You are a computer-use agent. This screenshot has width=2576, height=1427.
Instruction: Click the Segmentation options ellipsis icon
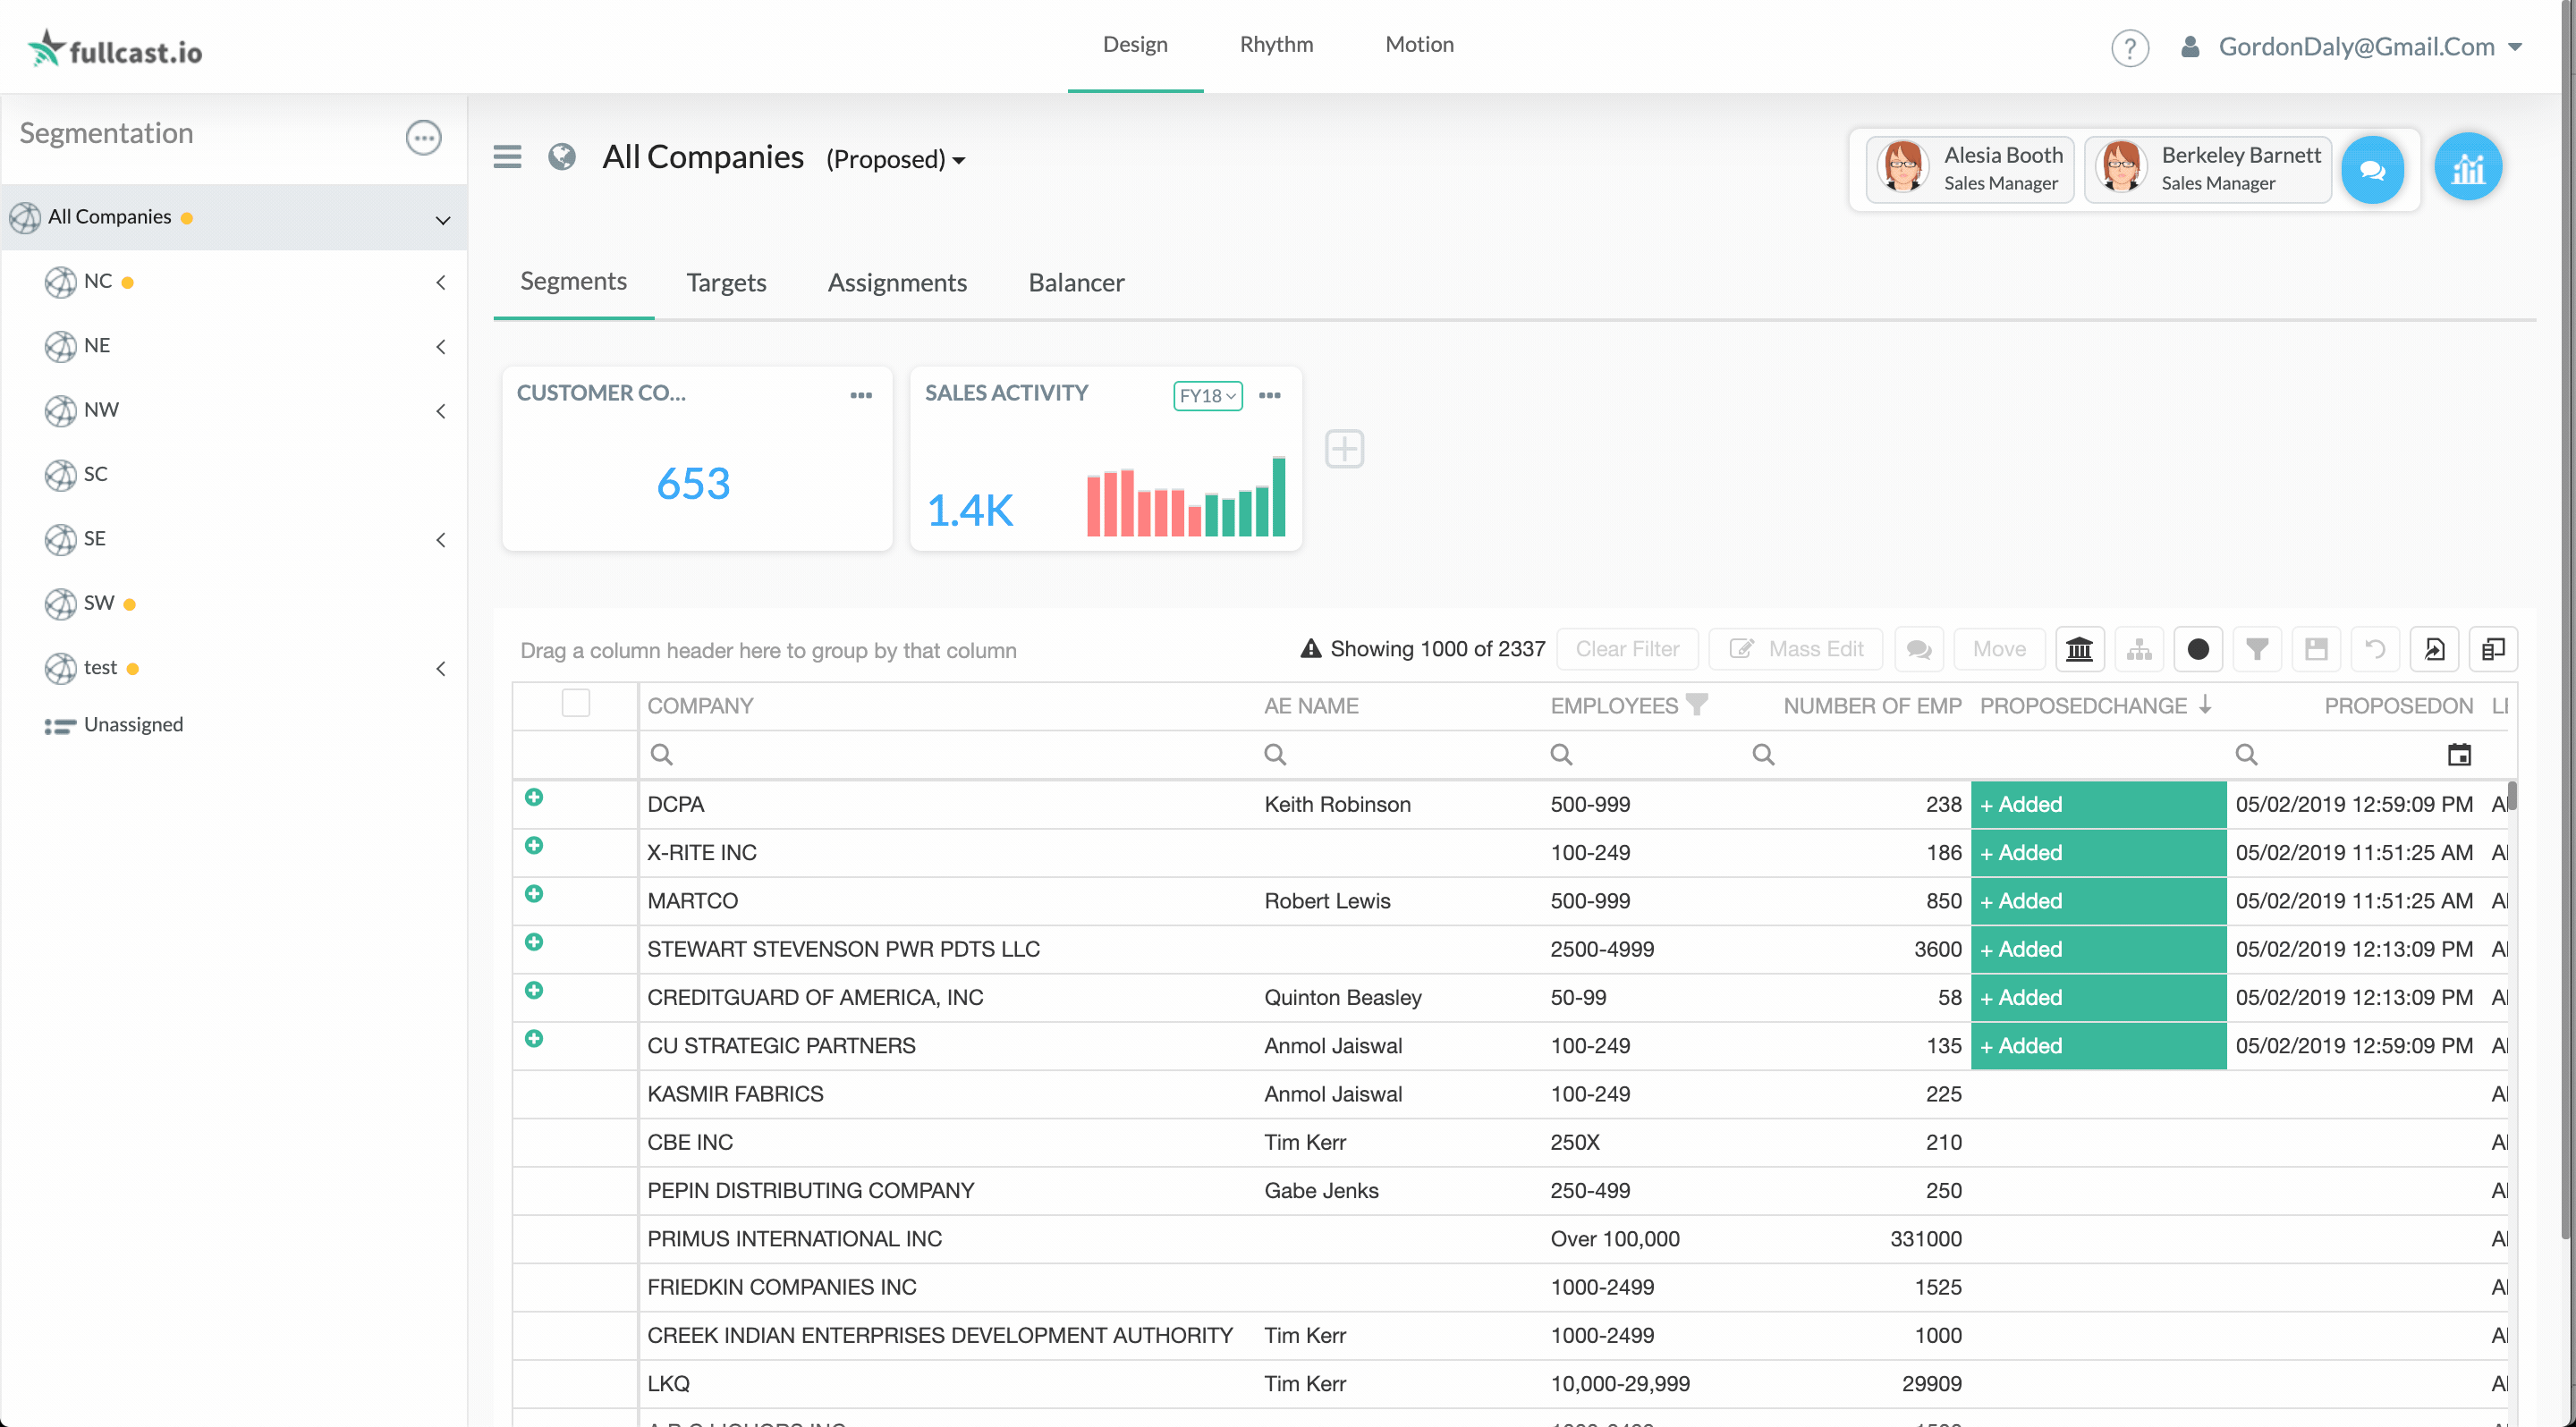coord(423,137)
